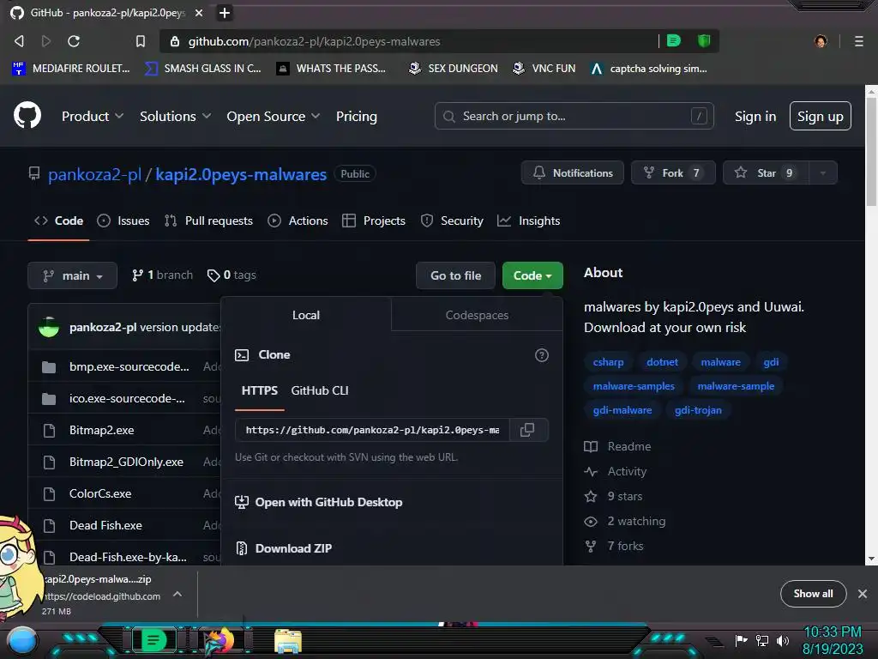The image size is (878, 659).
Task: Expand the Solutions menu
Action: pyautogui.click(x=175, y=116)
